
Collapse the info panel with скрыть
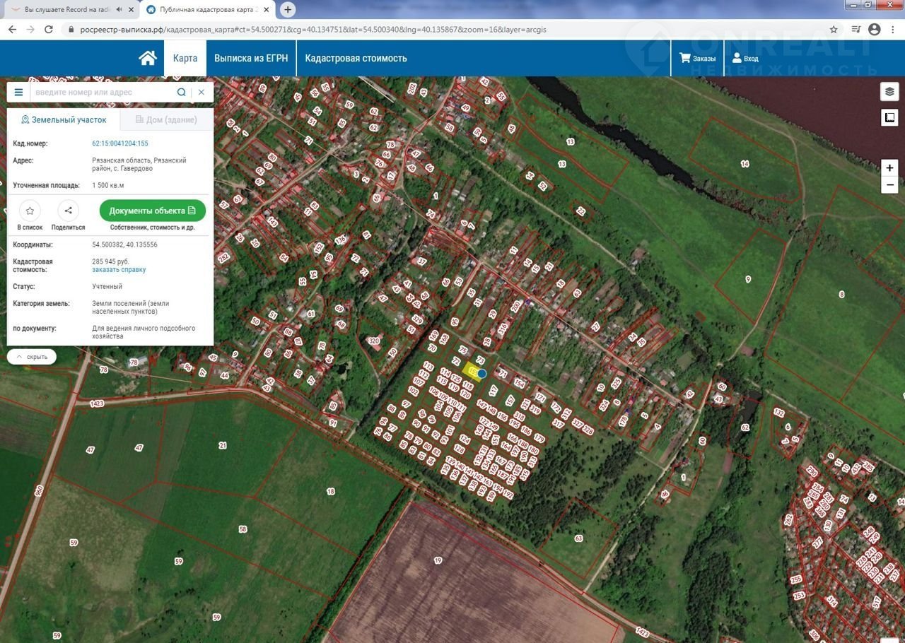point(32,357)
